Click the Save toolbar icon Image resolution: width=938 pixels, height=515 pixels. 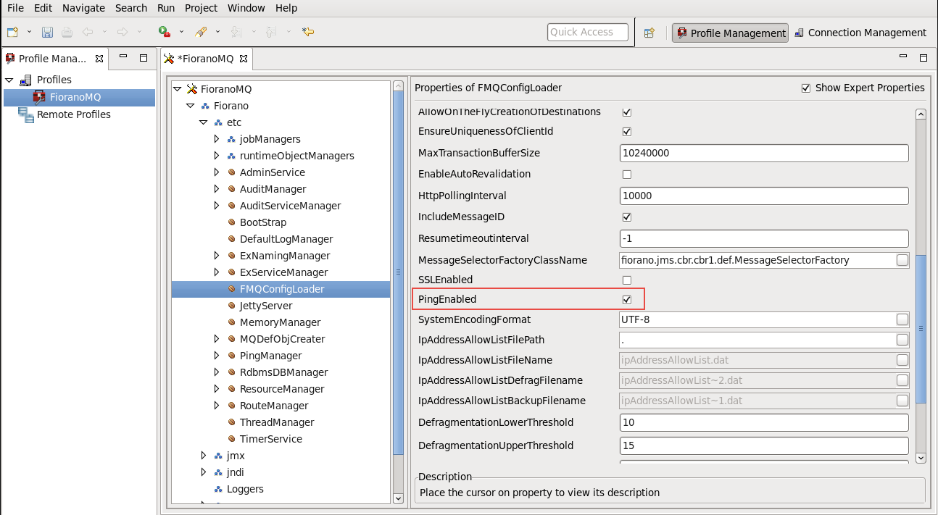click(47, 32)
